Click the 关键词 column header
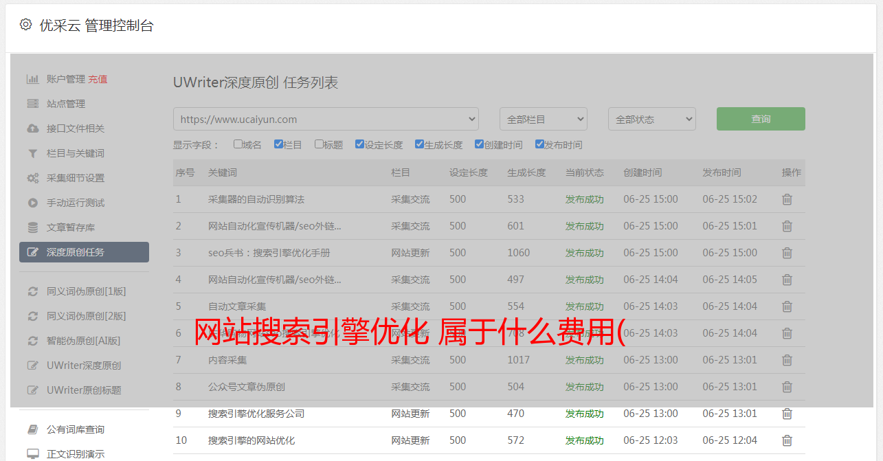This screenshot has width=883, height=461. point(223,172)
